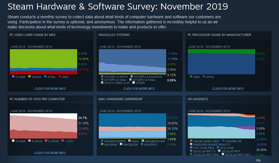Click the NVIDIA legend color swatch
279x163 pixels.
pyautogui.click(x=29, y=76)
